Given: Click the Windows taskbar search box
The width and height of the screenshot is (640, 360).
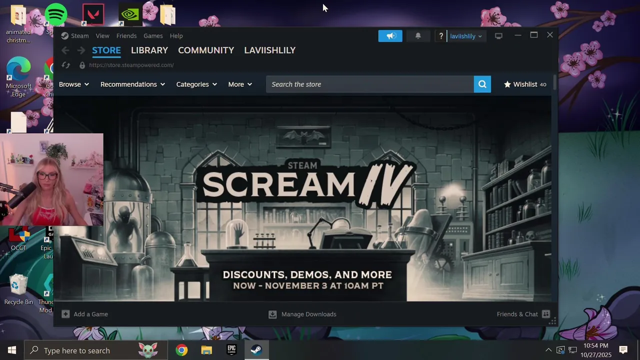Looking at the screenshot, I should point(96,350).
